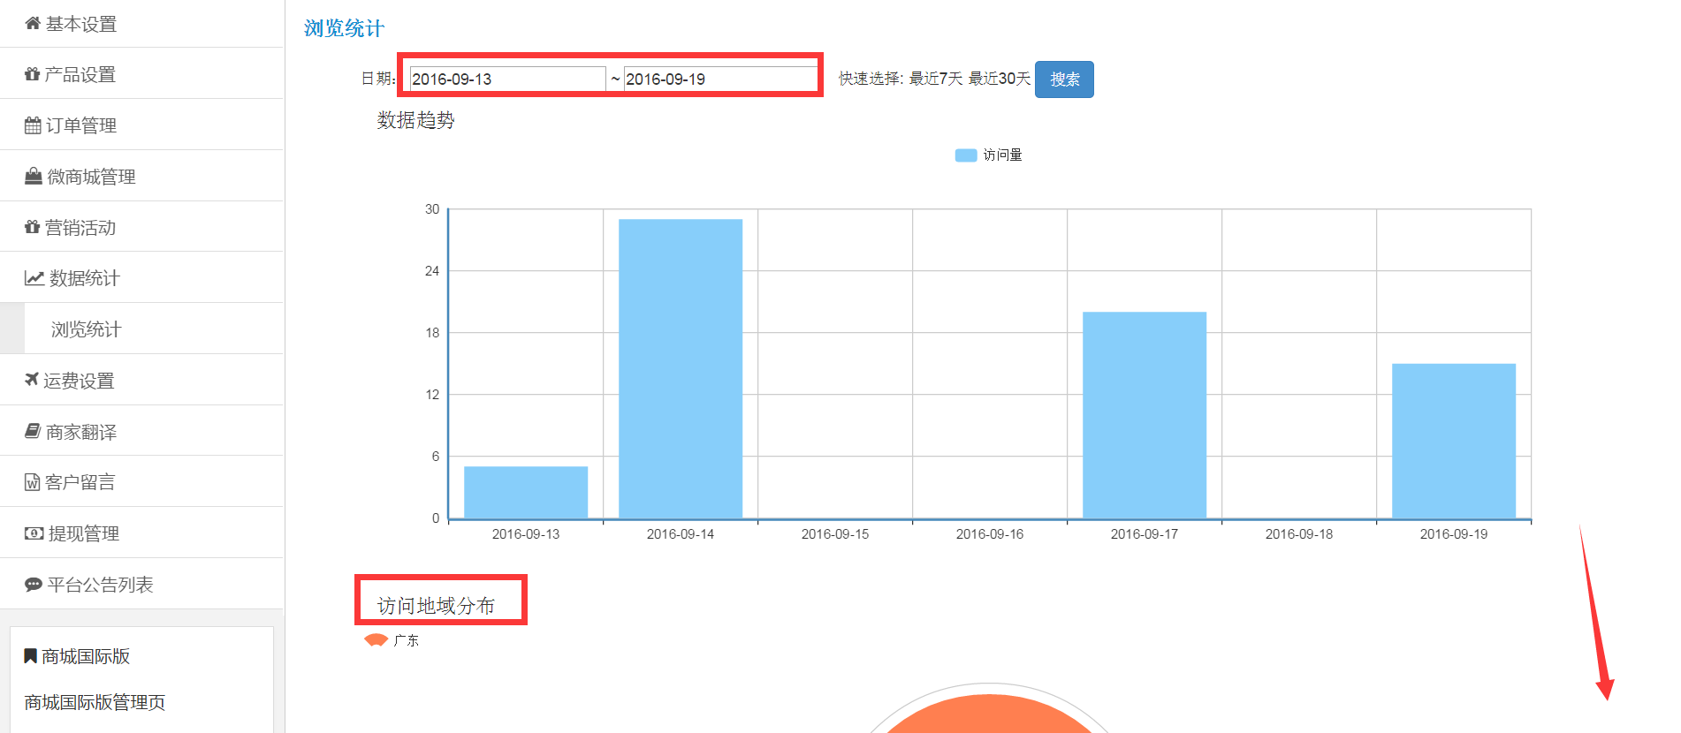Click the orange 广东 pie slice
This screenshot has height=733, width=1681.
click(x=989, y=717)
